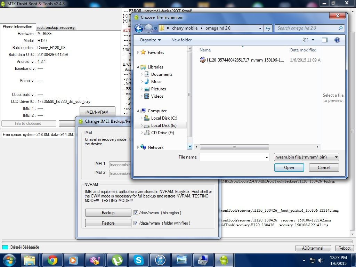Screen dimensions: 356x267
Task: Open Google Chrome from the taskbar
Action: click(52, 260)
